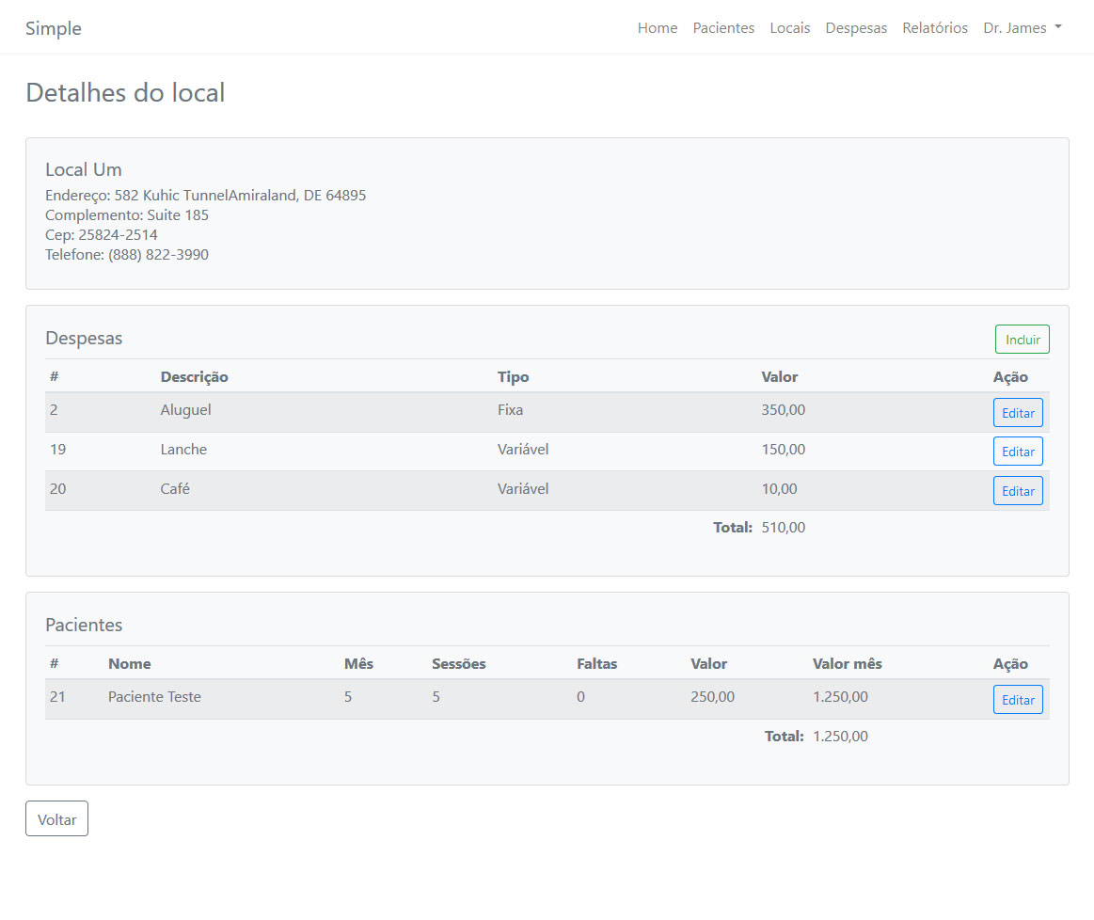Expand the Dr. James user dropdown
Viewport: 1094px width, 920px height.
pos(1022,28)
